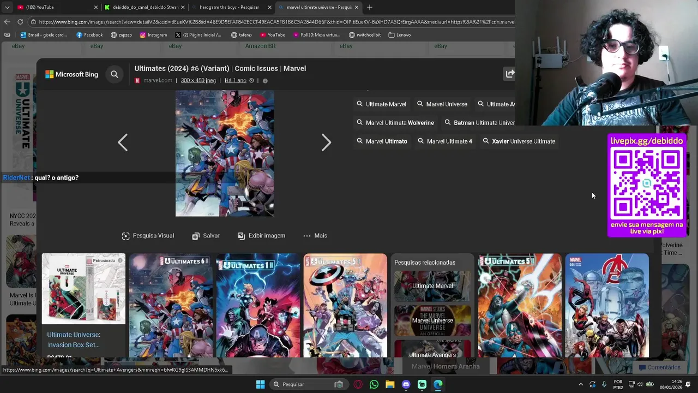
Task: Click the share icon in the image header
Action: pyautogui.click(x=510, y=74)
